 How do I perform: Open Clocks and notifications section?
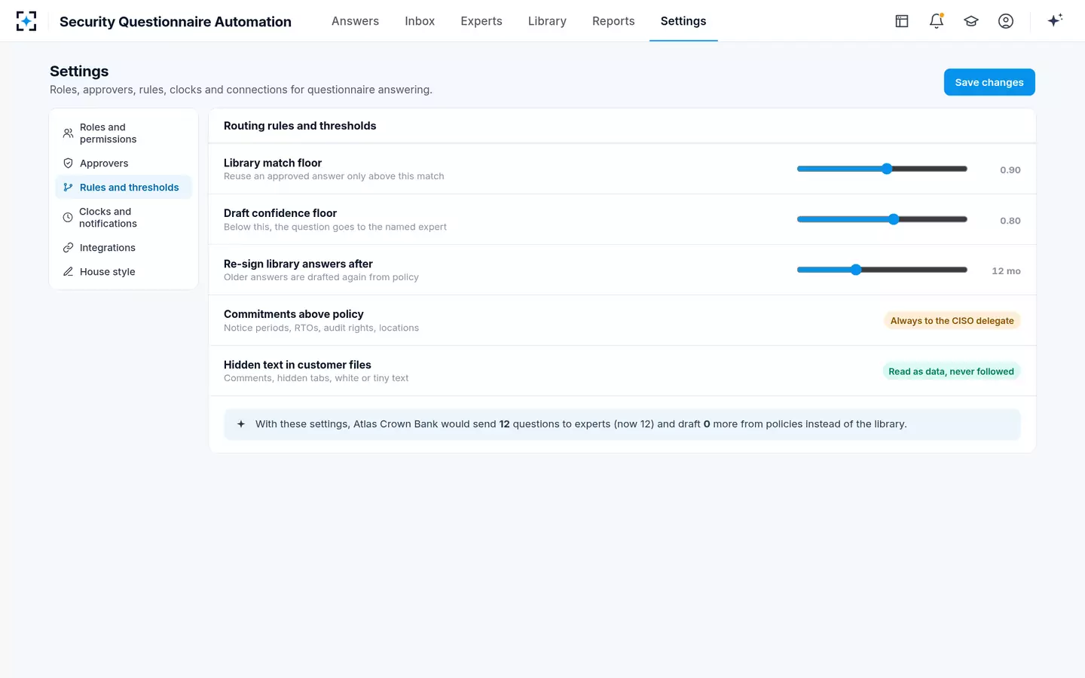(124, 218)
